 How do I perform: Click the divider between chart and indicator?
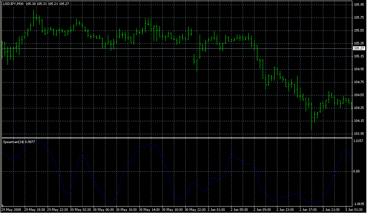(179, 138)
